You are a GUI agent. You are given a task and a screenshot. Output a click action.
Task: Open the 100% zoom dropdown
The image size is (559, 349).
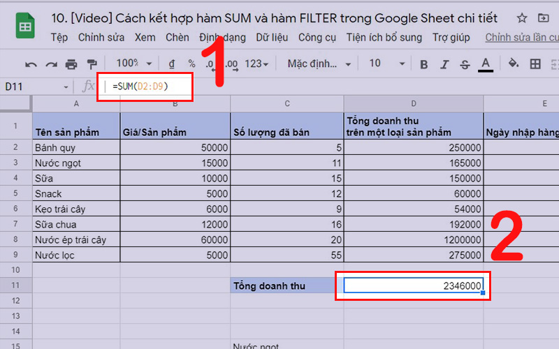[133, 64]
